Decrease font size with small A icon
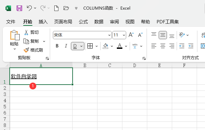Image resolution: width=205 pixels, height=130 pixels. pyautogui.click(x=140, y=35)
